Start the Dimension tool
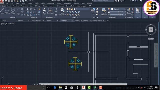The height and width of the screenshot is (90, 160). 50,11
